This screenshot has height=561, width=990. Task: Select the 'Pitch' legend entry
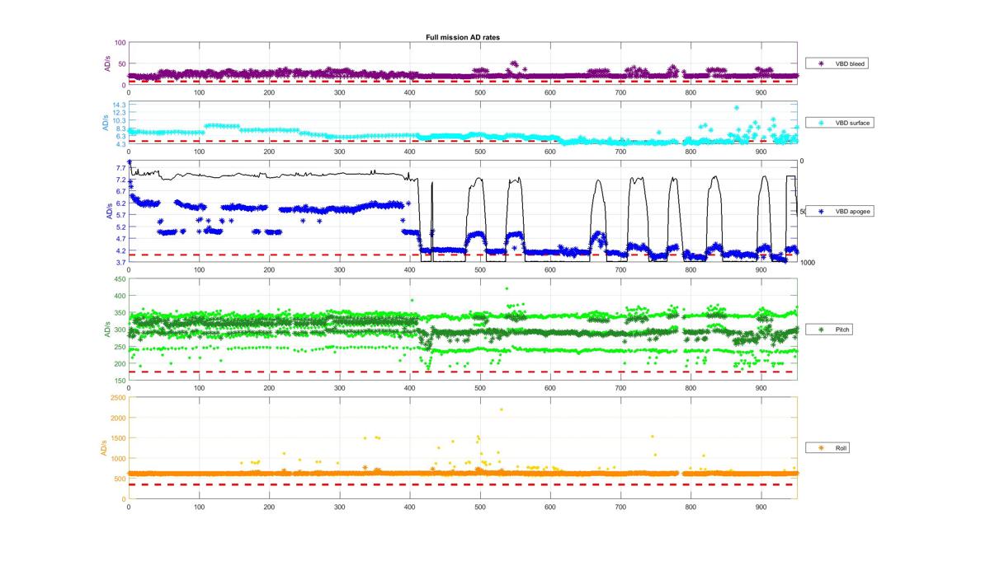(x=829, y=330)
